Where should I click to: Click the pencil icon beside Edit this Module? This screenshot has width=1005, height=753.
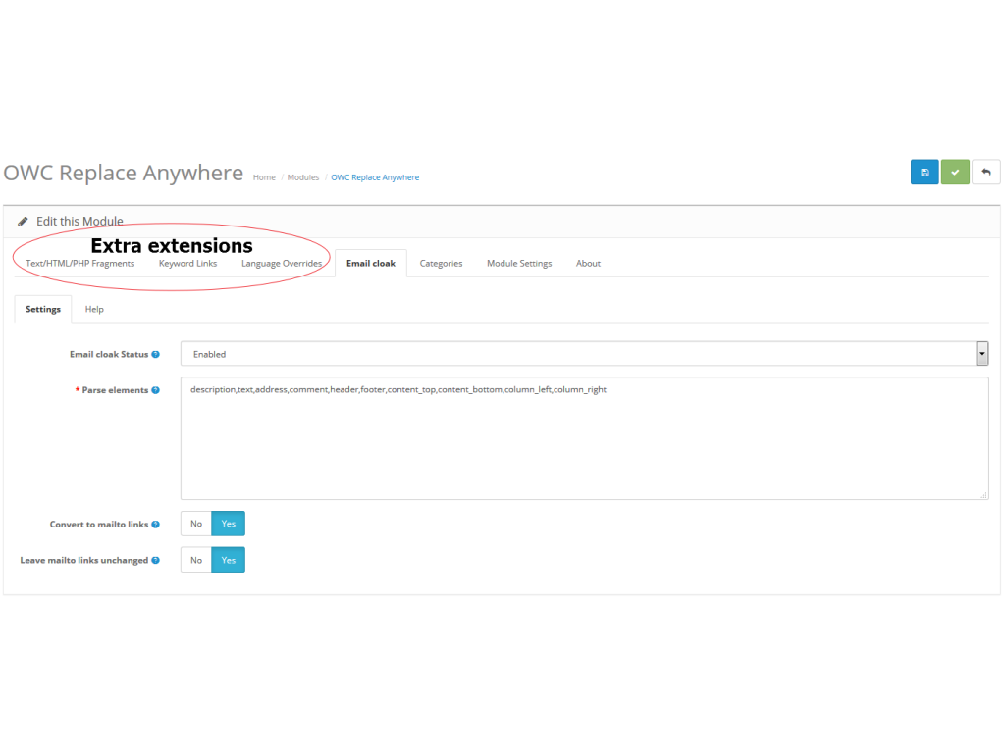(23, 222)
